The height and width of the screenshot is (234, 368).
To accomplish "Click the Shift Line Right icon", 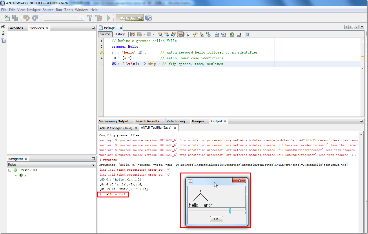I will [223, 34].
